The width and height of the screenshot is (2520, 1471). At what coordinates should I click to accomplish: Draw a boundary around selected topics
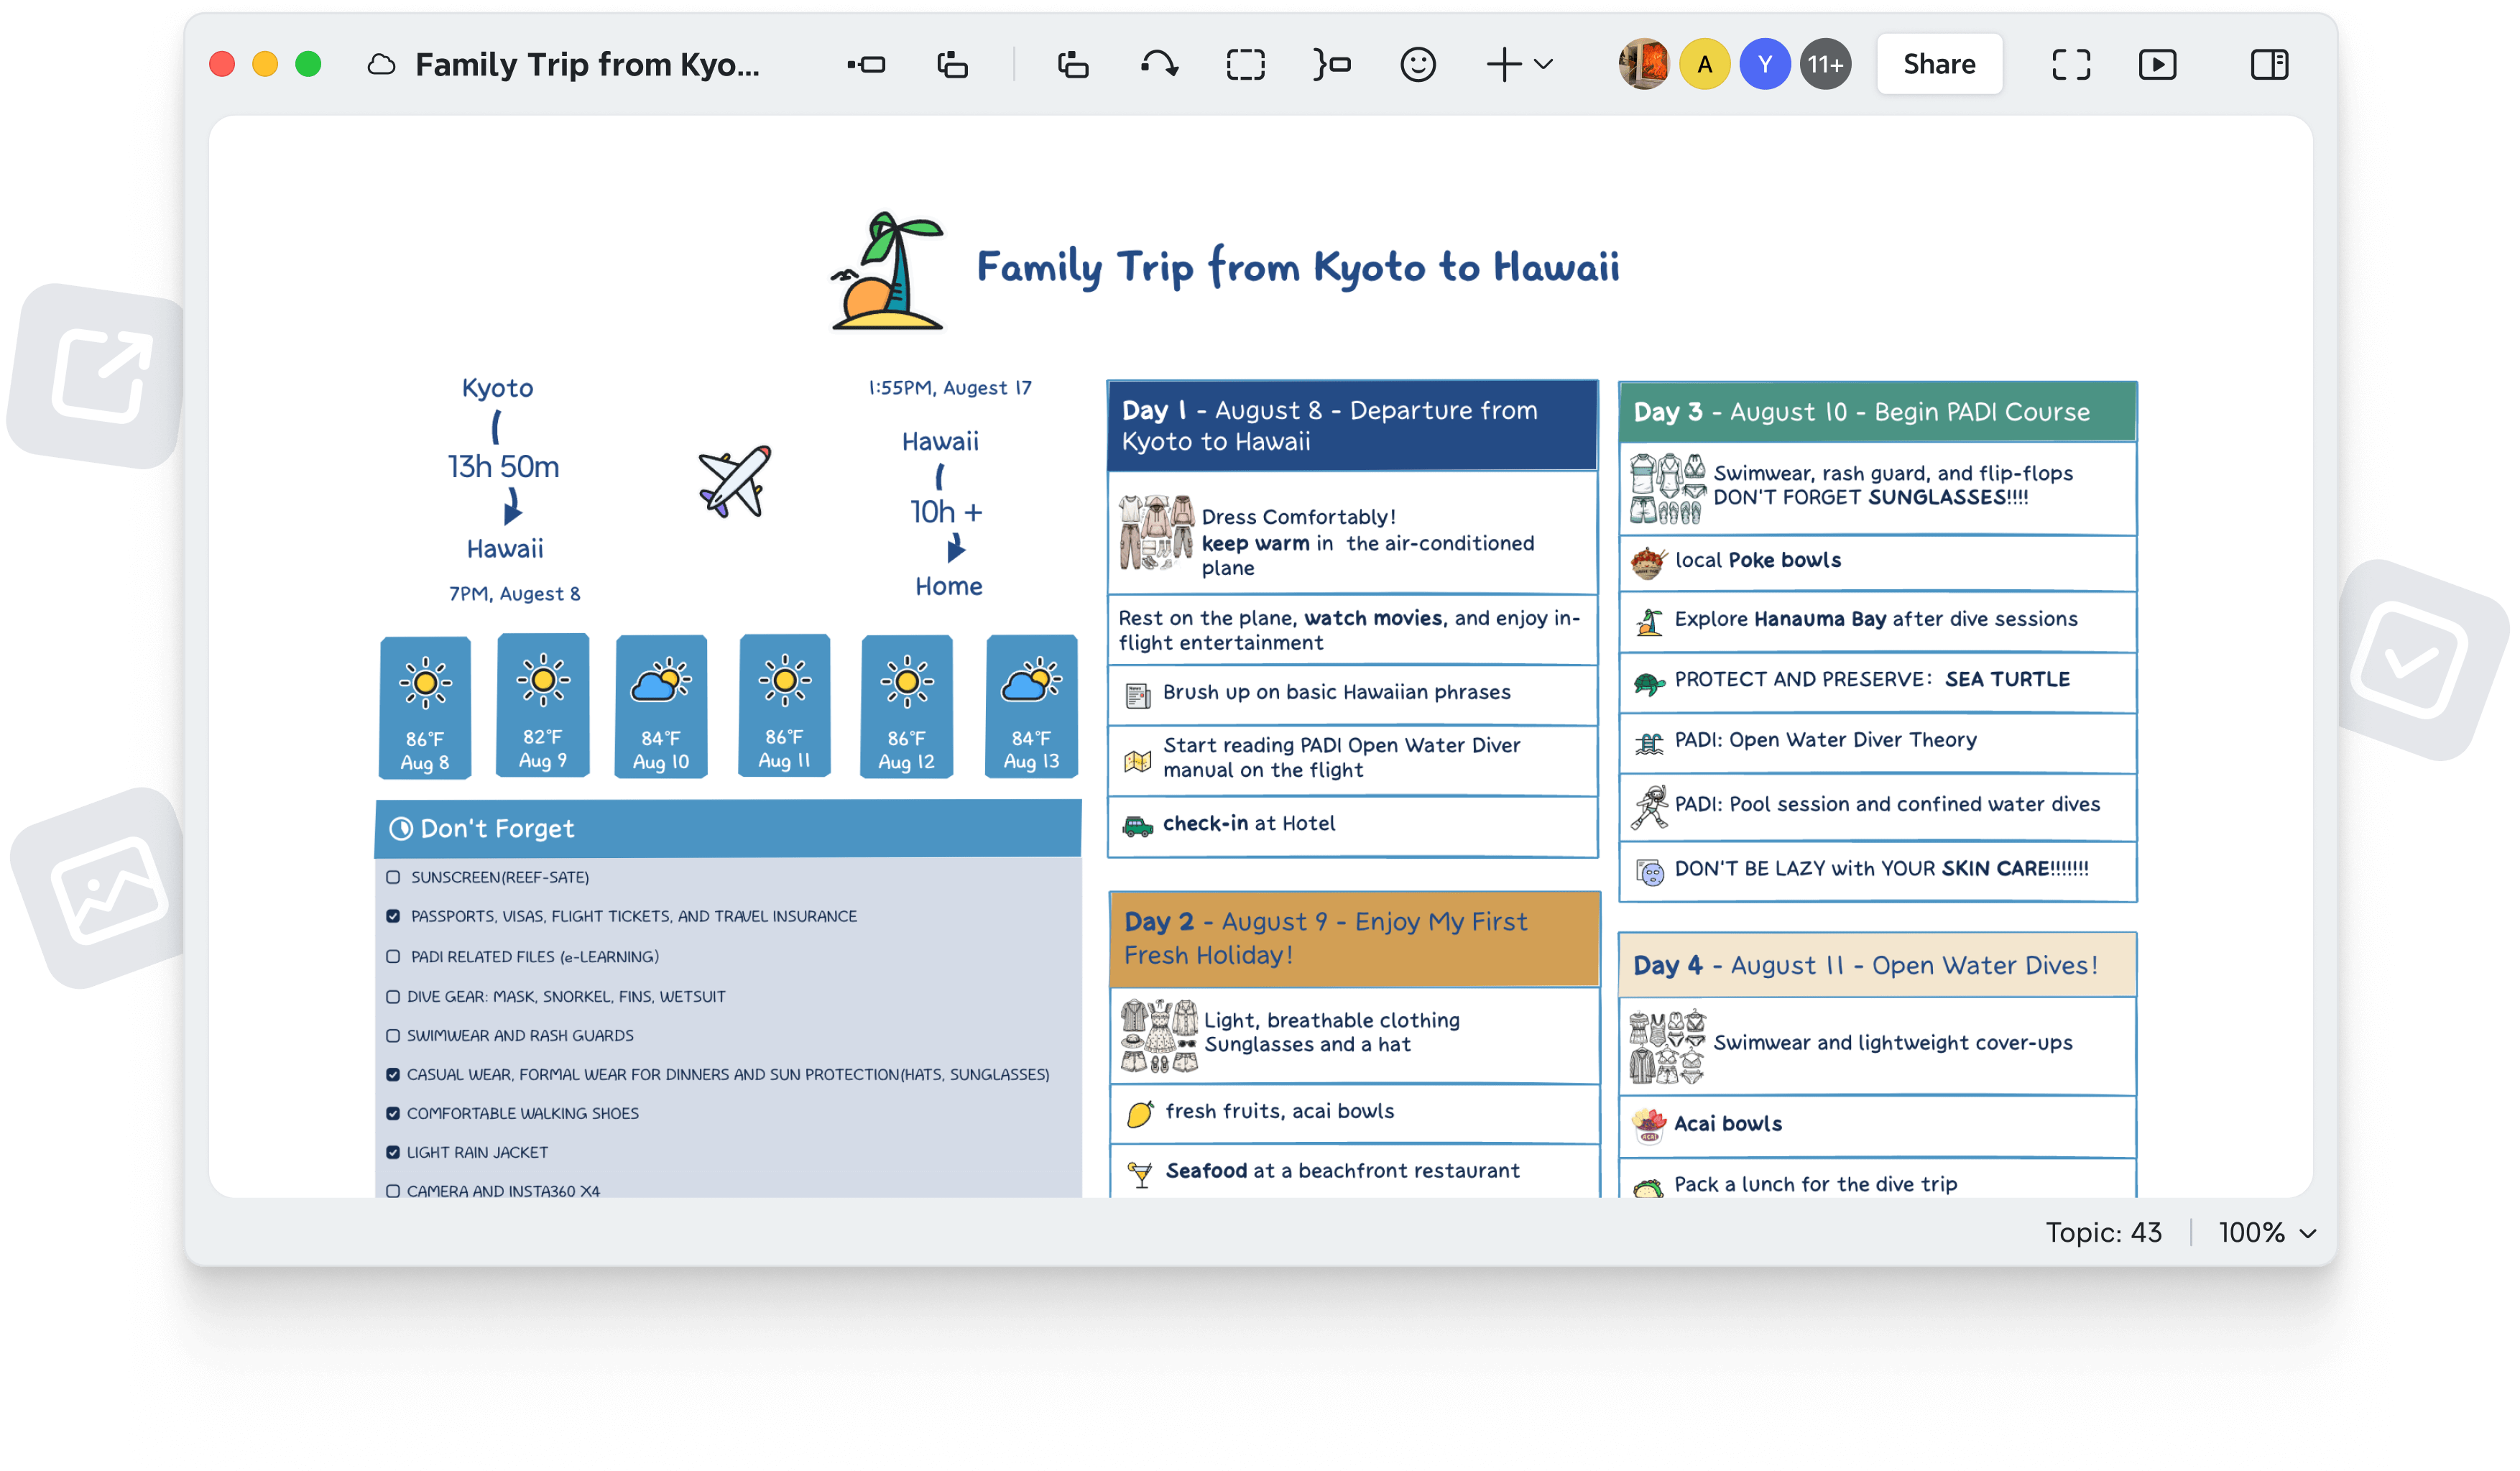pyautogui.click(x=1246, y=64)
